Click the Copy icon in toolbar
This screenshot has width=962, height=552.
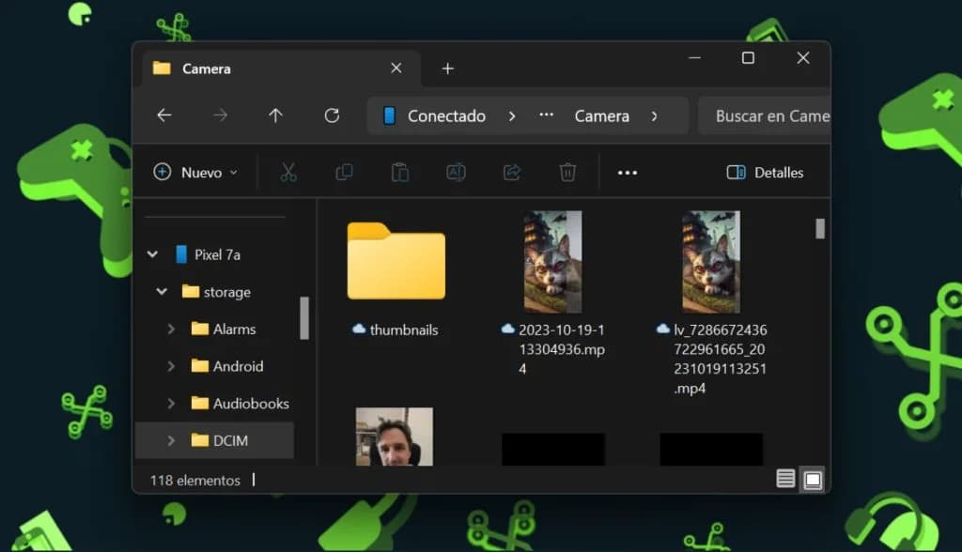pyautogui.click(x=344, y=173)
